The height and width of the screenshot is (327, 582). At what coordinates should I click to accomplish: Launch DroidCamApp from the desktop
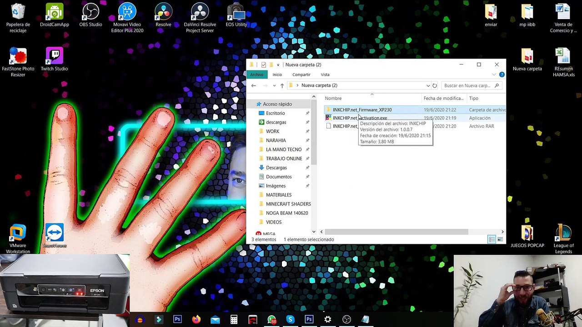click(x=54, y=15)
